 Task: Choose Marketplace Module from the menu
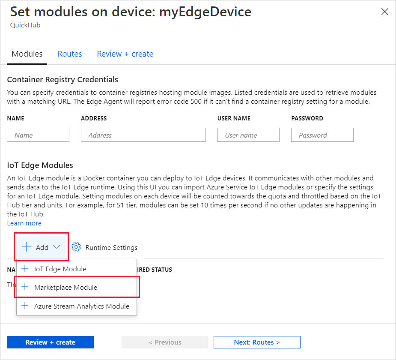pyautogui.click(x=66, y=287)
